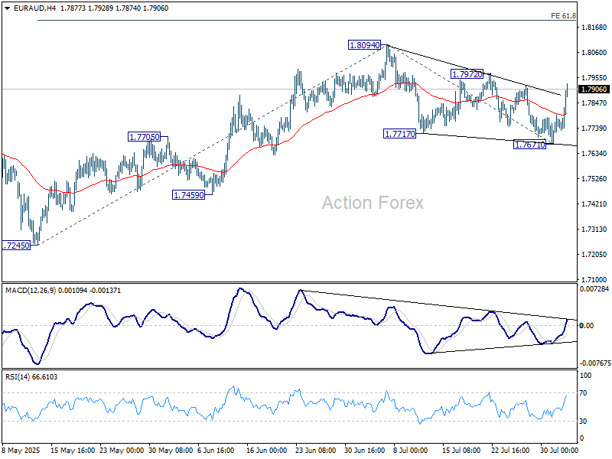Screen dimensions: 612x459
Task: Click the 1.81690 price axis value
Action: pyautogui.click(x=593, y=28)
